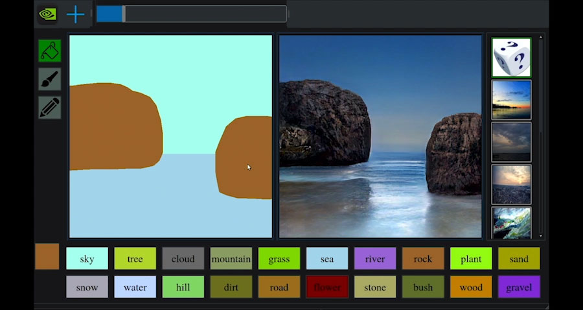Pick the dark red flower swatch
The image size is (583, 310).
coord(326,287)
